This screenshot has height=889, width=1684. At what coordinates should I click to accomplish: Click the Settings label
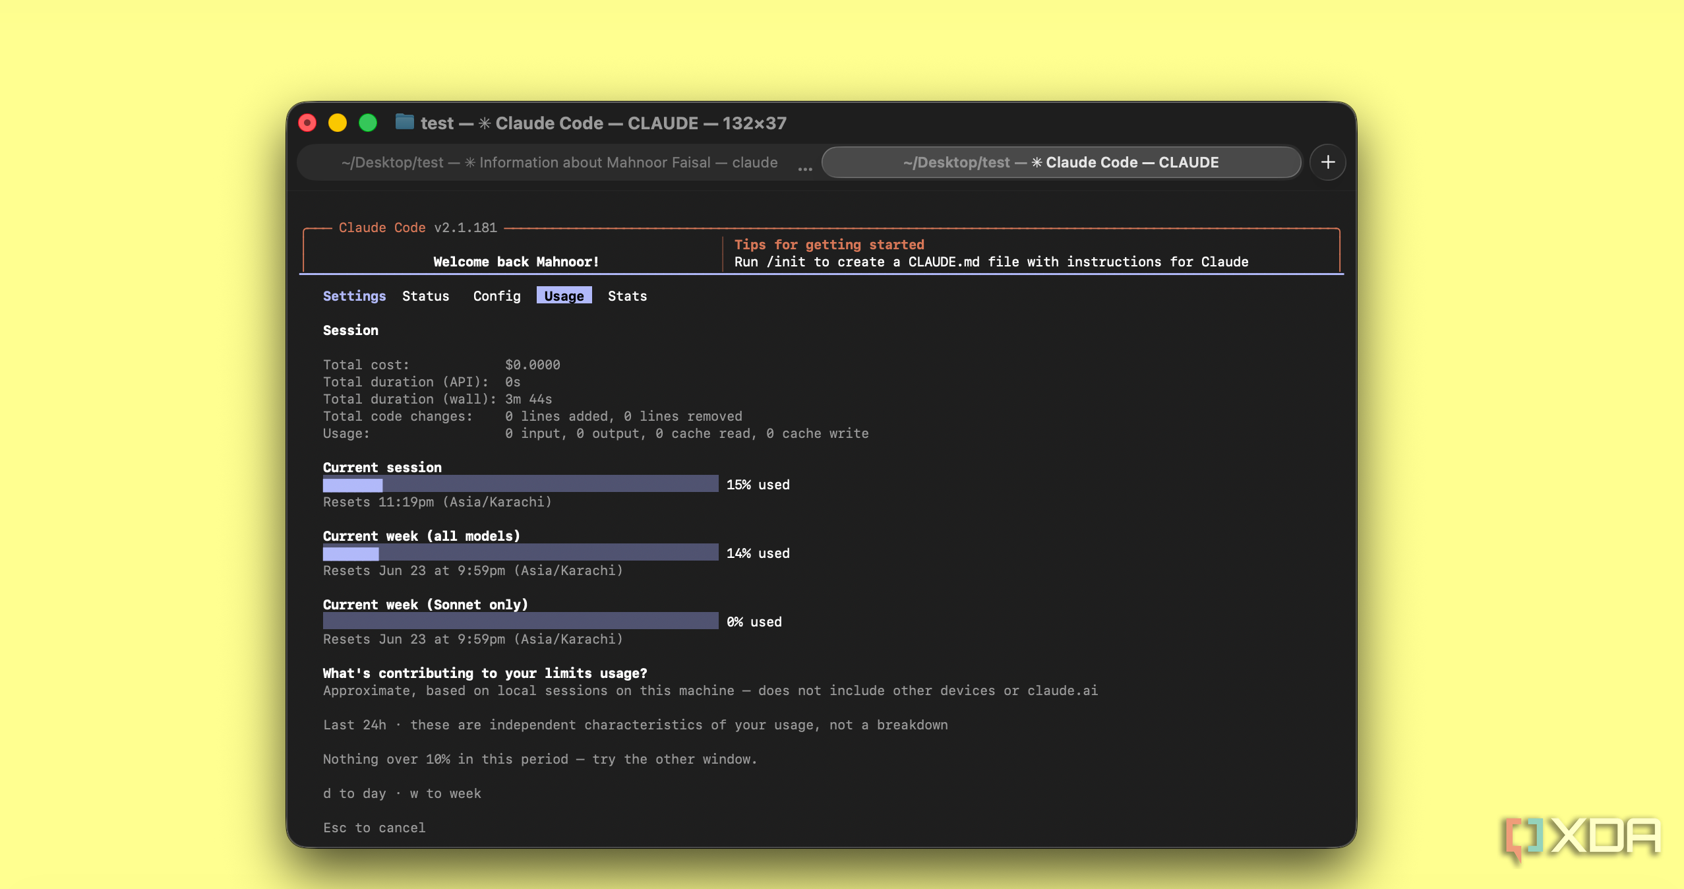pyautogui.click(x=354, y=296)
